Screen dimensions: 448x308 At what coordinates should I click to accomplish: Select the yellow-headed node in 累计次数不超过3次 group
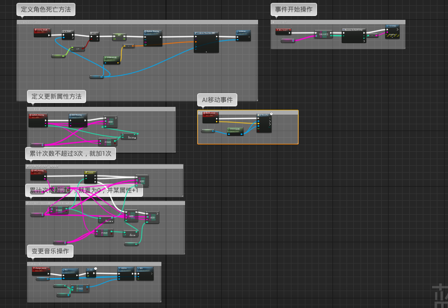90,177
